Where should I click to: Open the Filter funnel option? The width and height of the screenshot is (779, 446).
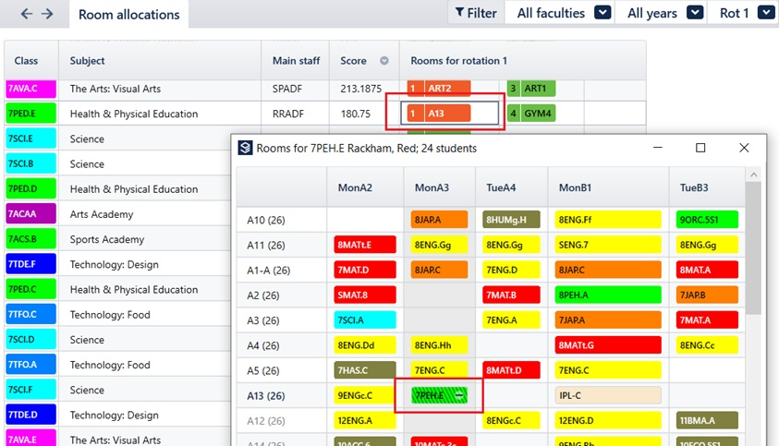(x=476, y=13)
